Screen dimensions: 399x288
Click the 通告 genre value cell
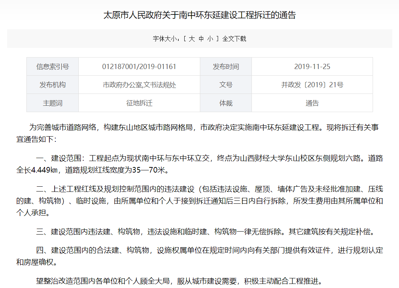[x=312, y=103]
